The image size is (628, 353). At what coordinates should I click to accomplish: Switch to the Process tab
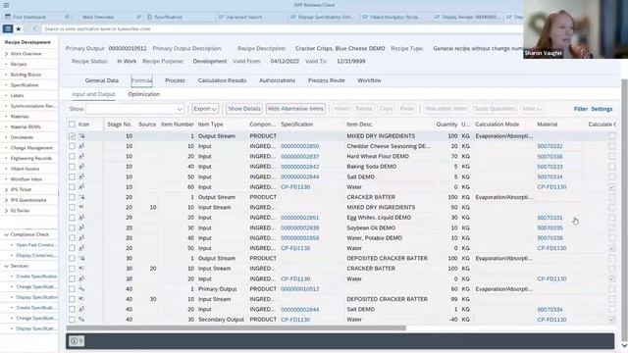[175, 80]
